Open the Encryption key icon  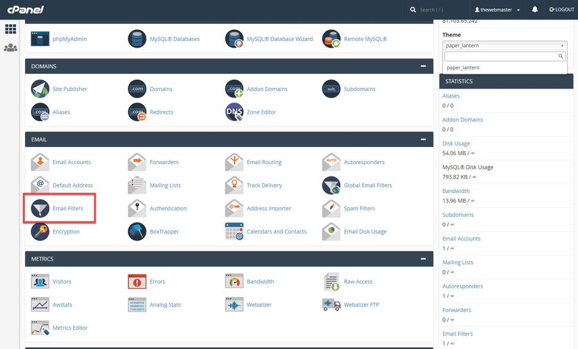(40, 232)
